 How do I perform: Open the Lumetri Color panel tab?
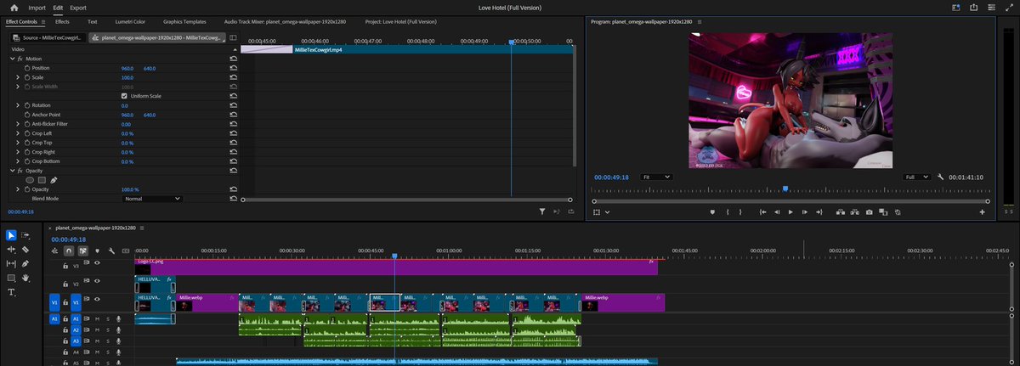click(x=128, y=20)
